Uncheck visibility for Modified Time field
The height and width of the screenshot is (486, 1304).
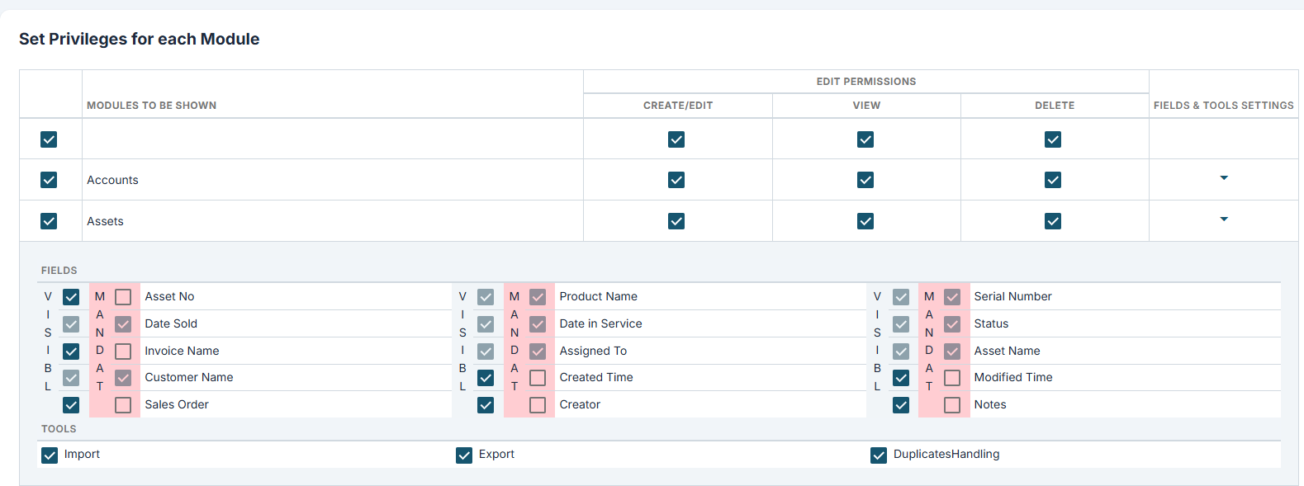(x=901, y=378)
